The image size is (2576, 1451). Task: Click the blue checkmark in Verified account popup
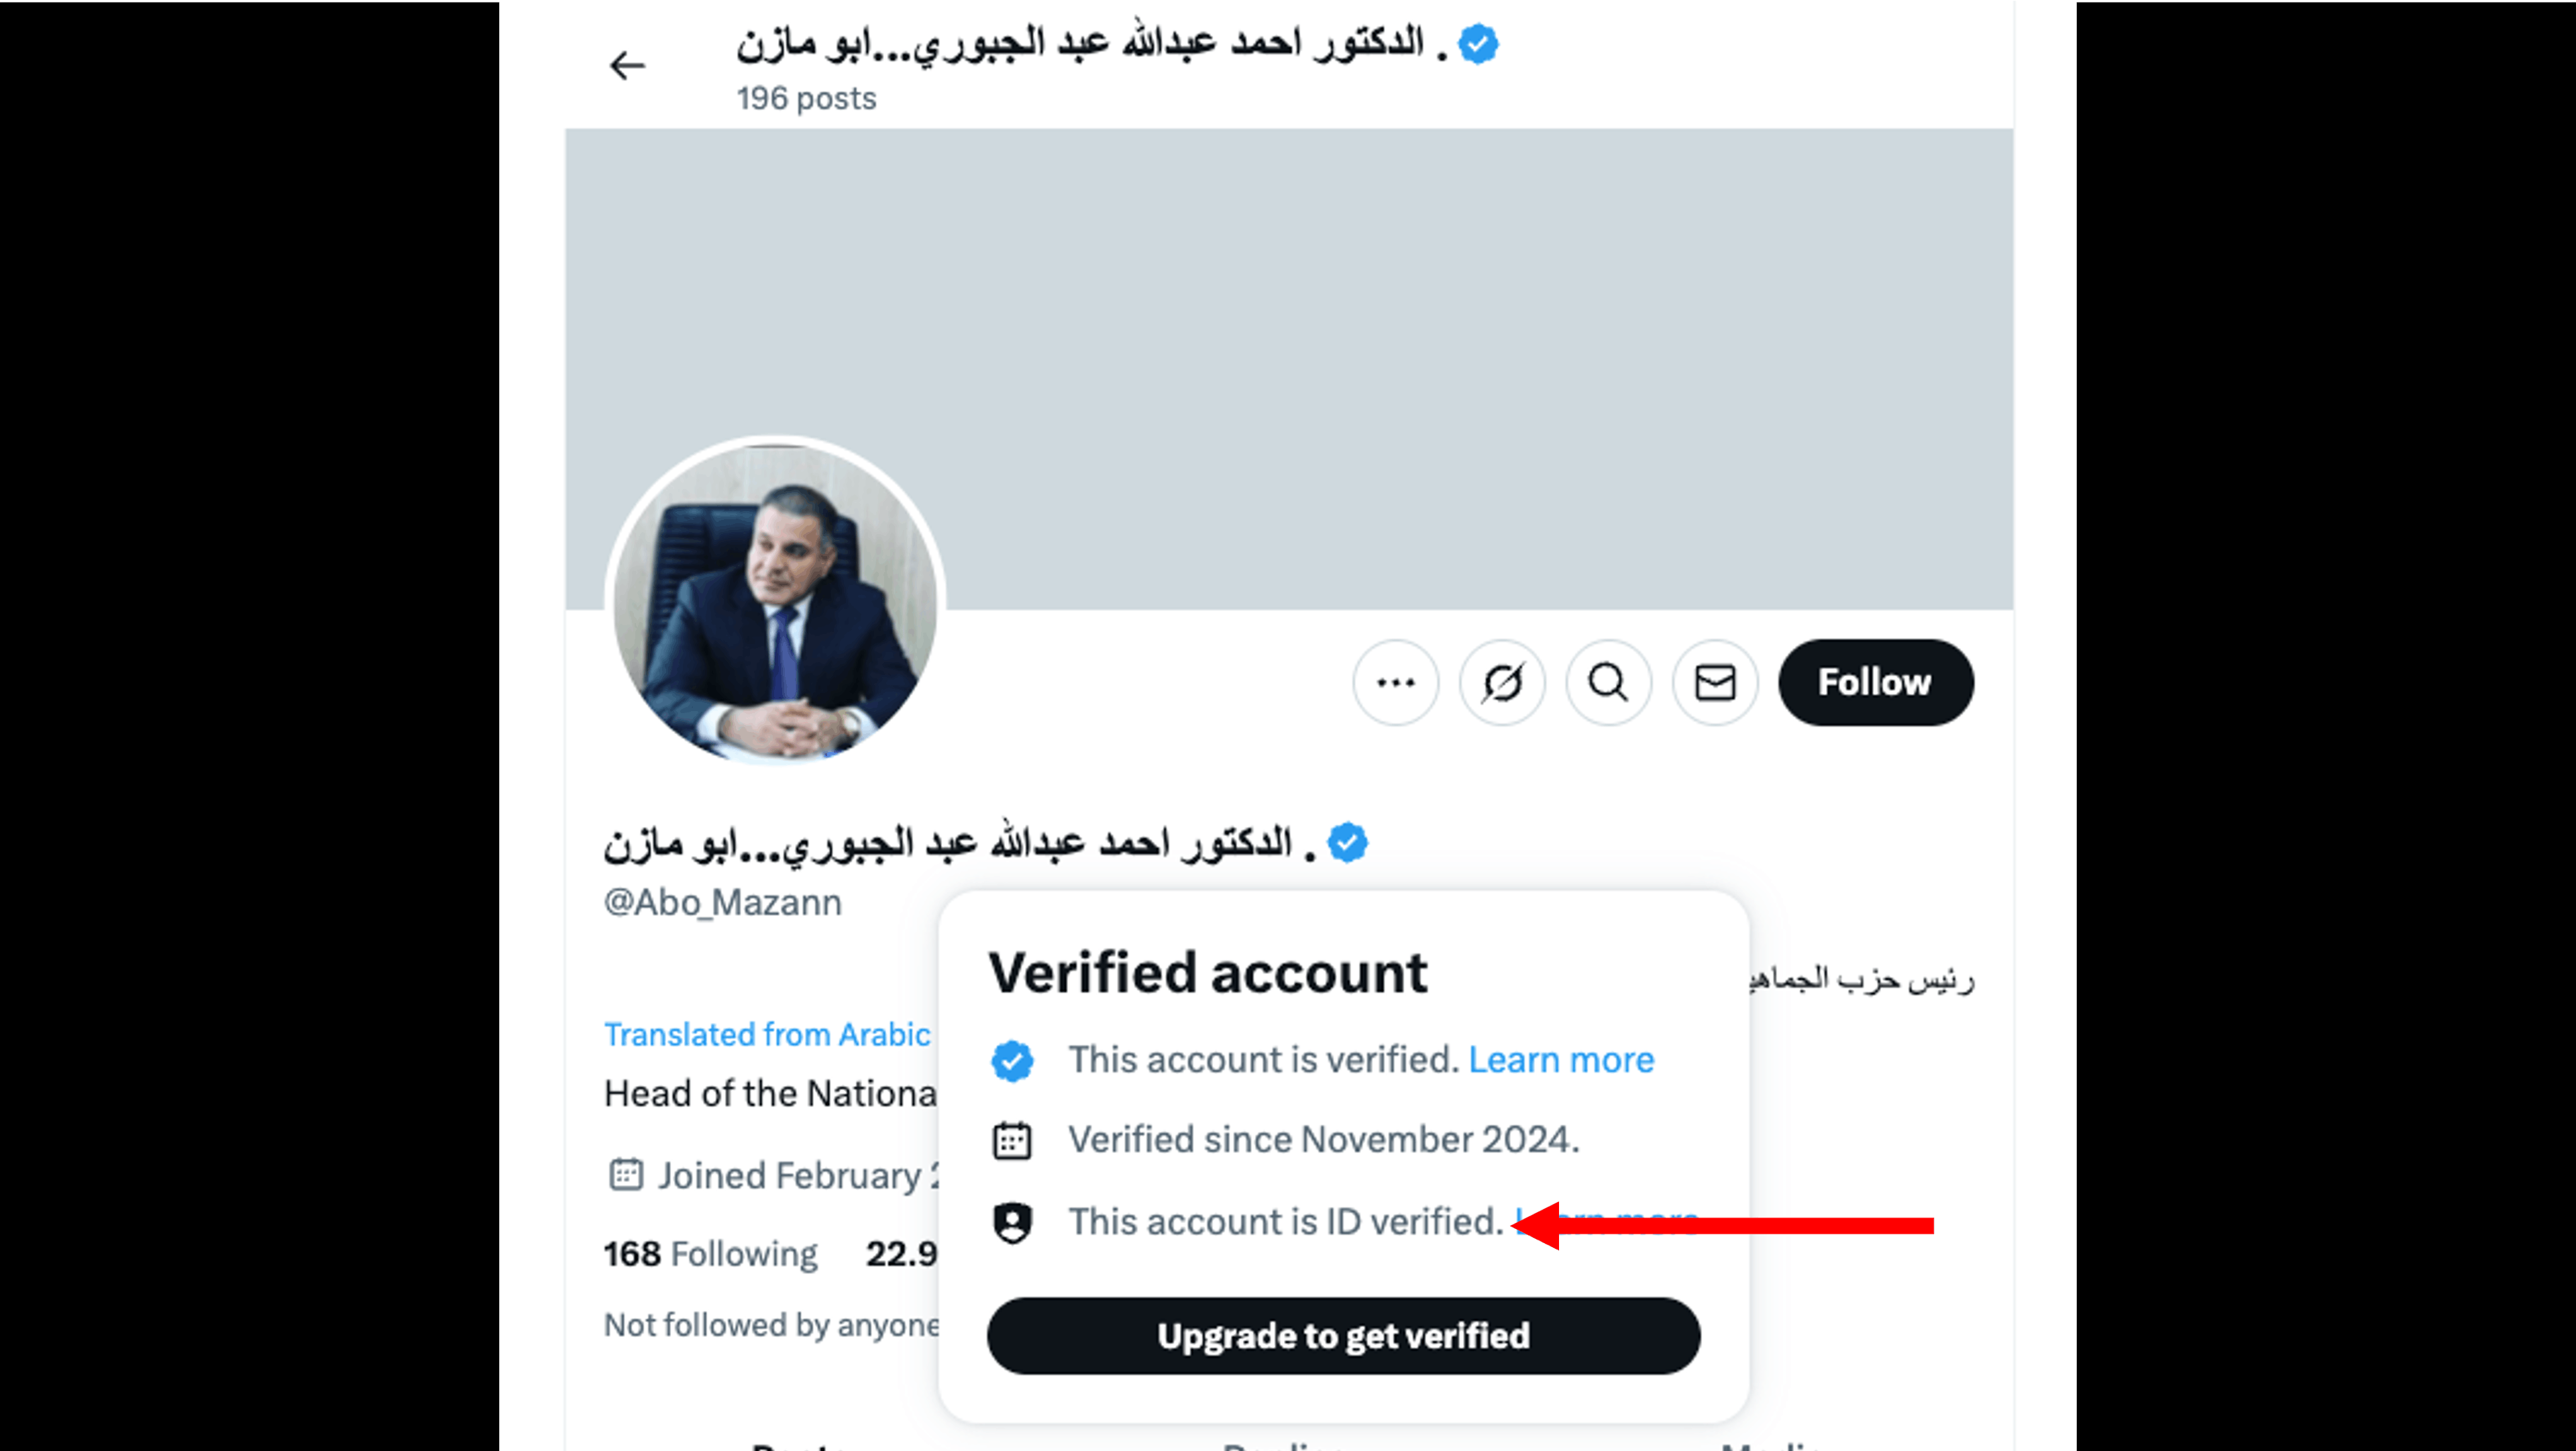coord(1012,1061)
